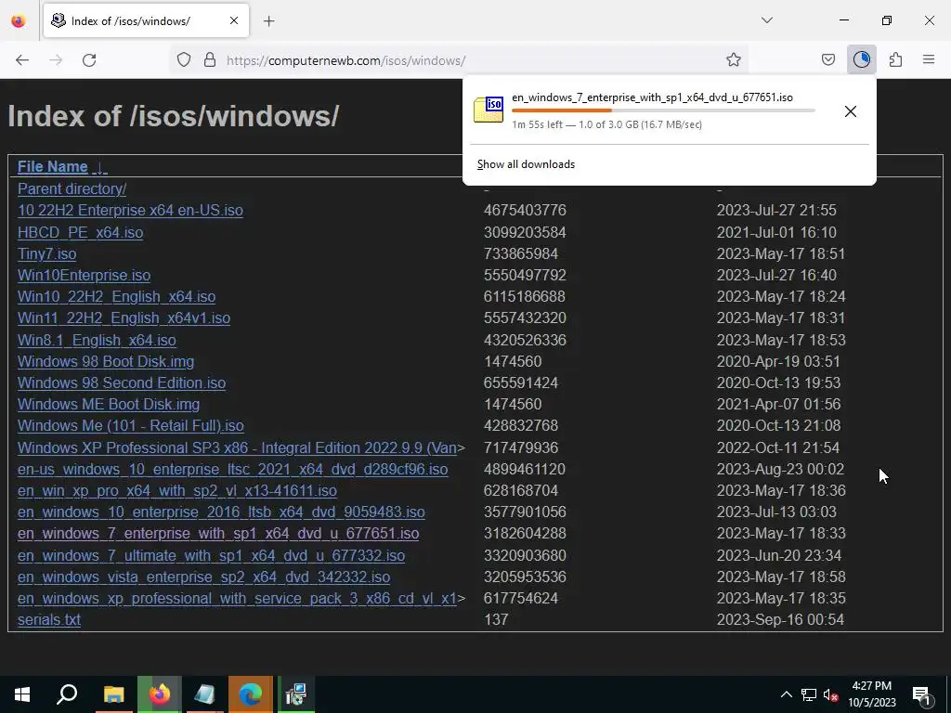951x713 pixels.
Task: Bookmark this page with the star icon
Action: (x=734, y=60)
